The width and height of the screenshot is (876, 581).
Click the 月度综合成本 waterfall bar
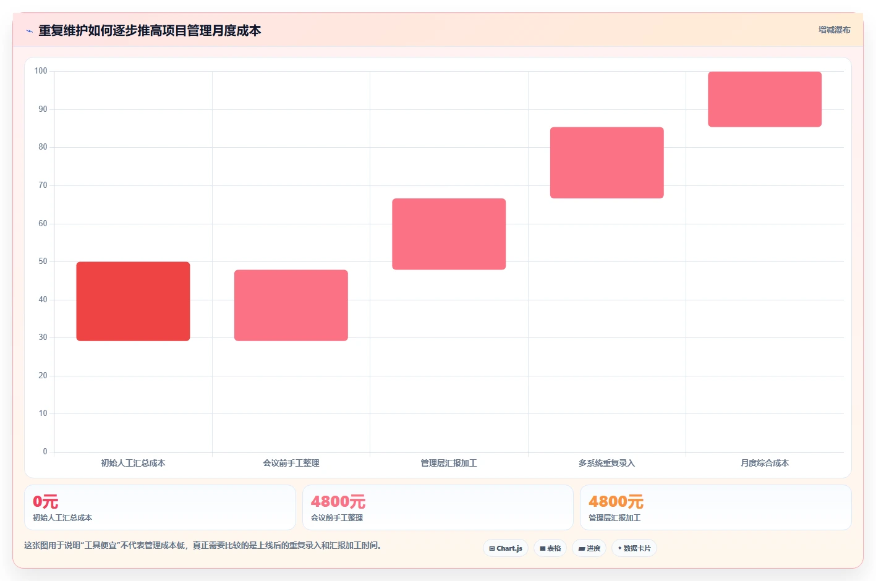click(x=765, y=99)
